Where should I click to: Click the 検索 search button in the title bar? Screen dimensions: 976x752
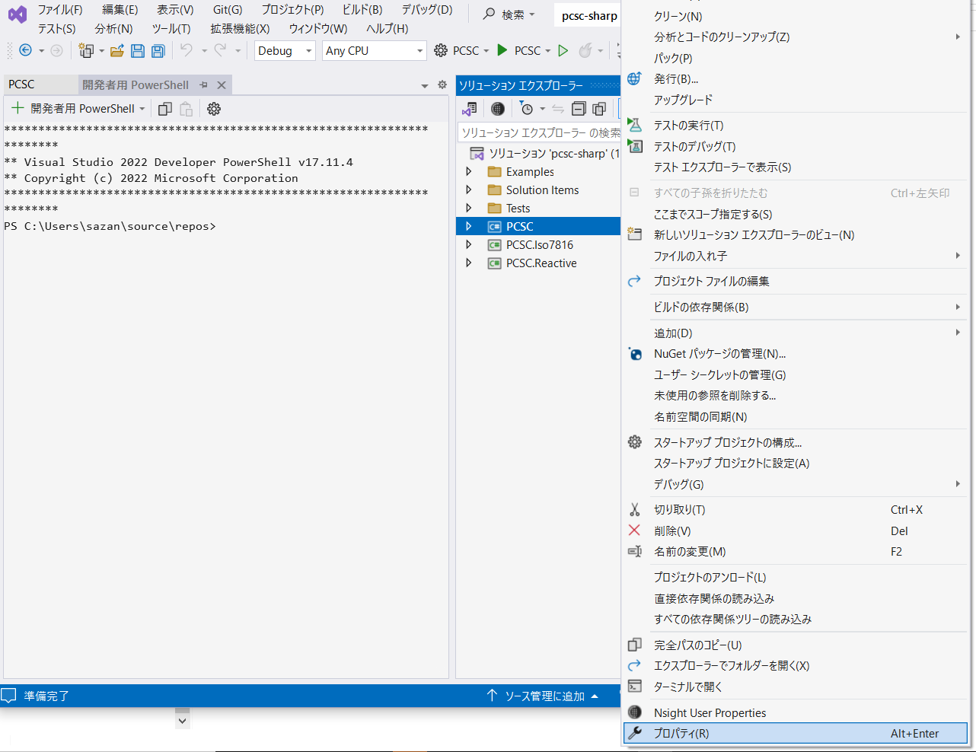[509, 14]
